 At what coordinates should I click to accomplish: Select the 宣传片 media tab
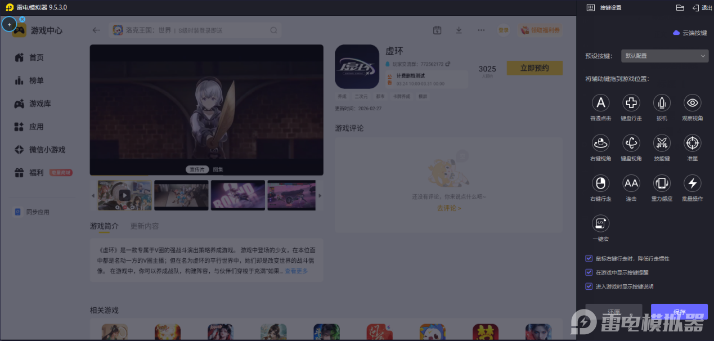tap(197, 169)
